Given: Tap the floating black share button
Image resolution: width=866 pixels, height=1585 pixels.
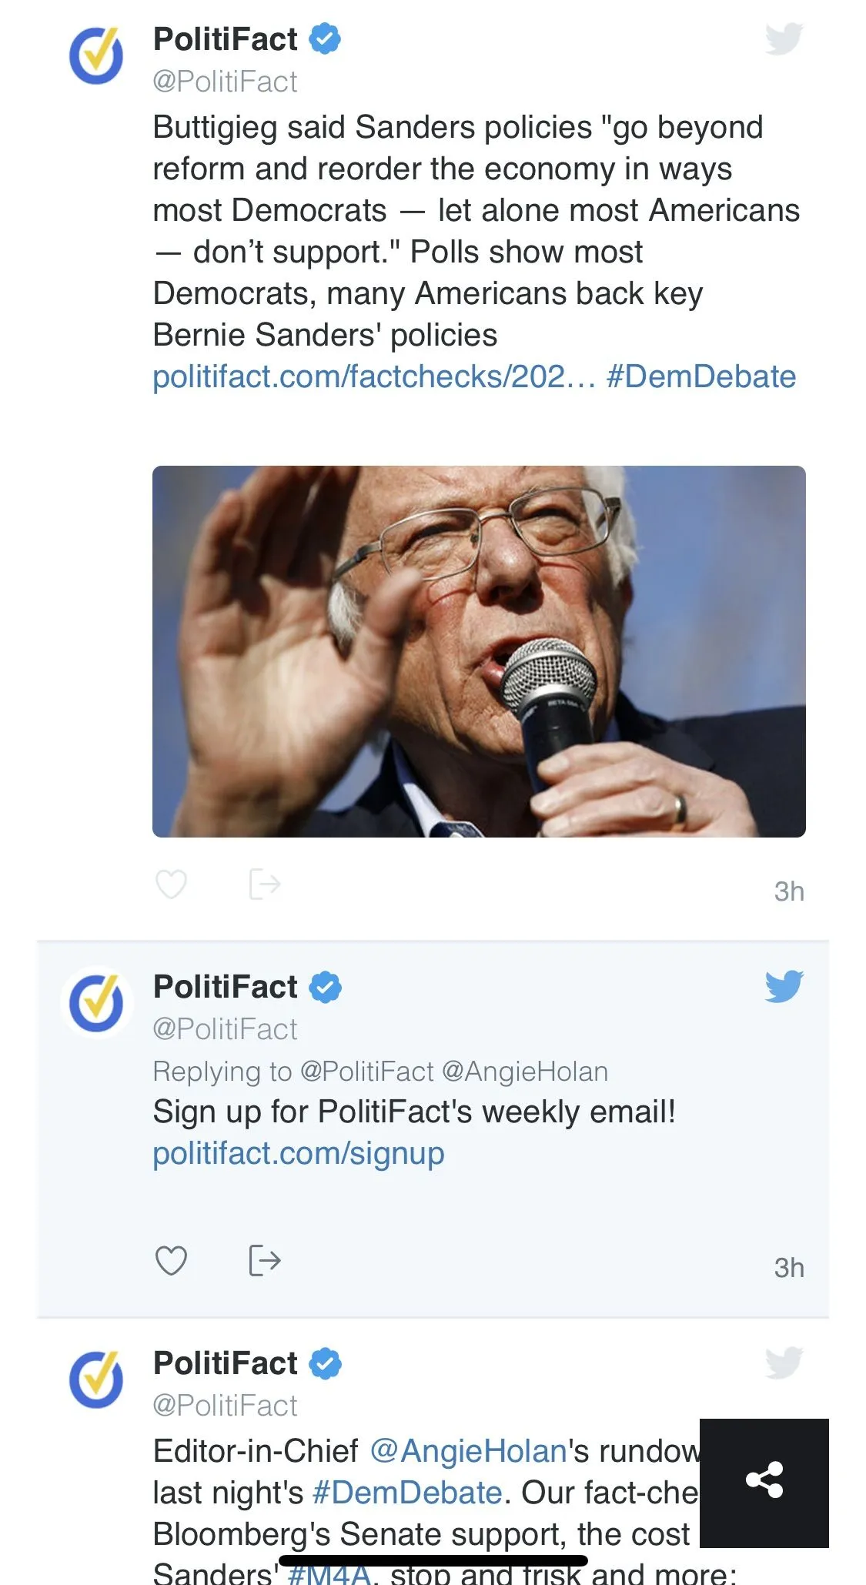Looking at the screenshot, I should point(764,1481).
